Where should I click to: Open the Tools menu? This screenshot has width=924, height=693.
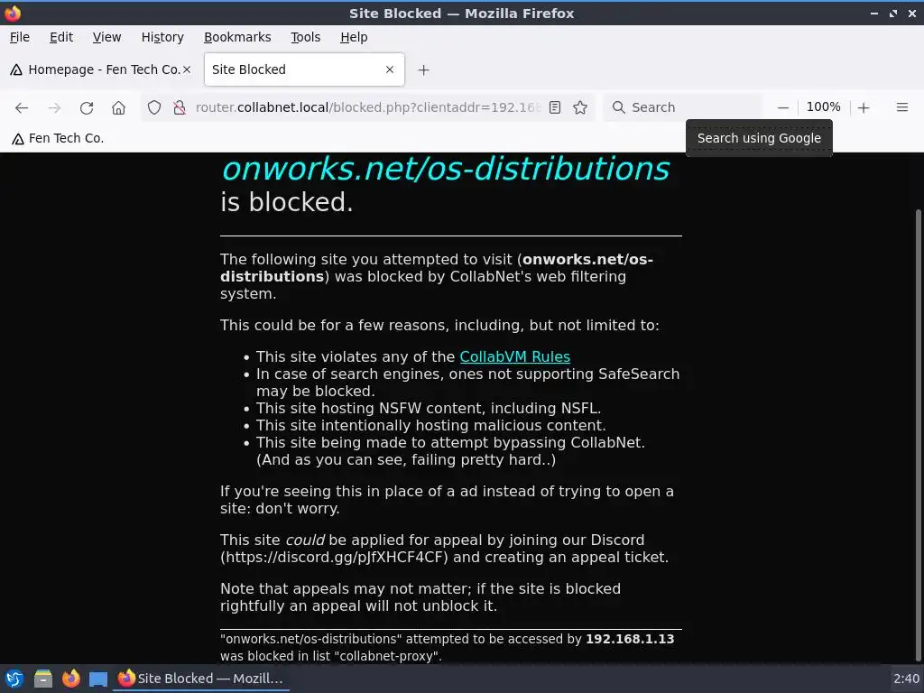[x=305, y=37]
